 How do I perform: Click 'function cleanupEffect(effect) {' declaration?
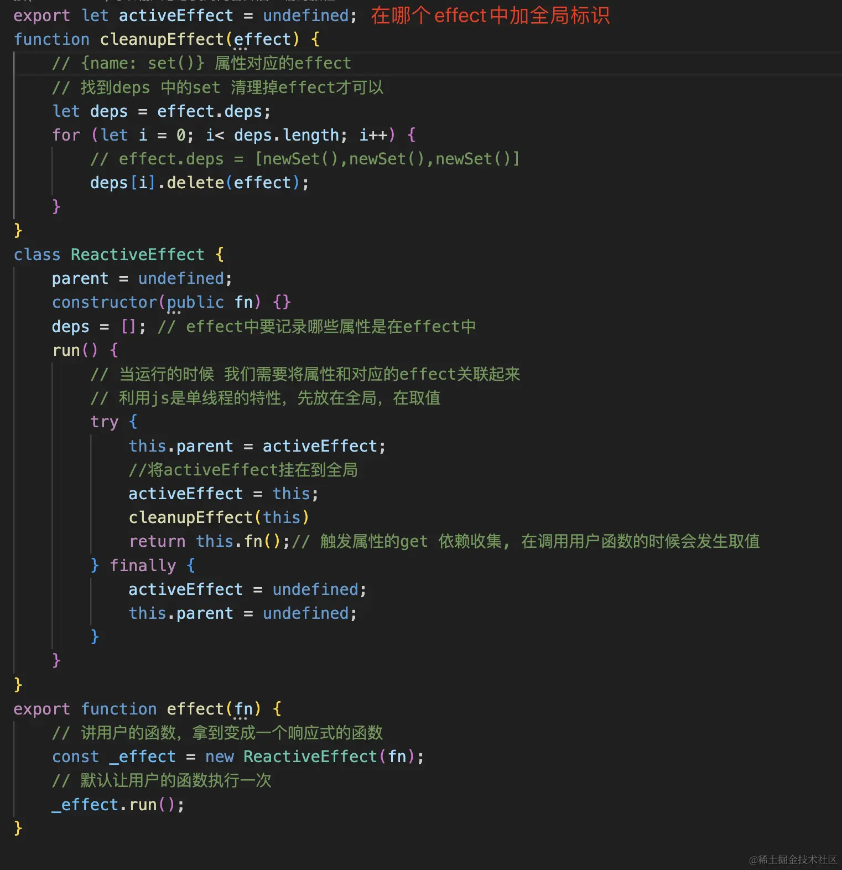point(167,39)
